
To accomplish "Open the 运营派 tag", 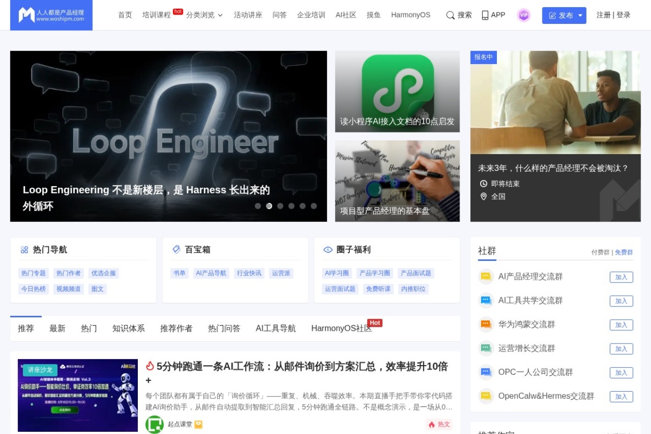I will (281, 273).
